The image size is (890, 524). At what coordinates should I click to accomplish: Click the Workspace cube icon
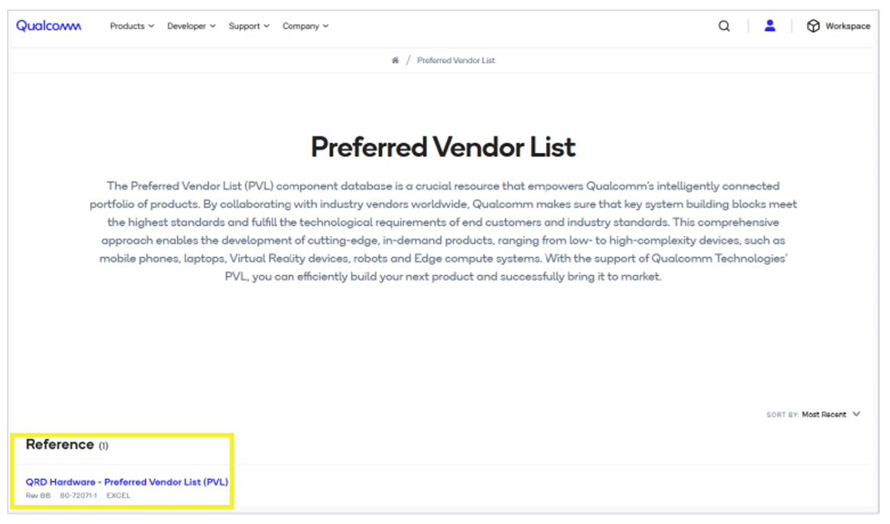pyautogui.click(x=813, y=26)
